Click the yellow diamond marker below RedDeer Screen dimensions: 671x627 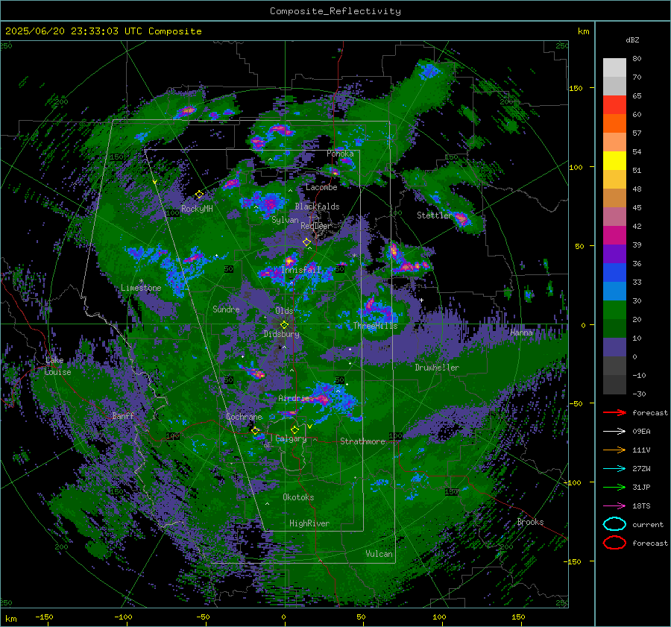[306, 242]
